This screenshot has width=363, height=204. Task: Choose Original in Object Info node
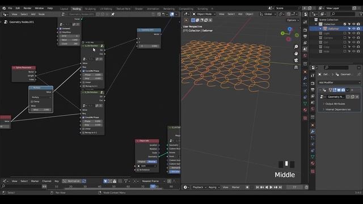pyautogui.click(x=142, y=161)
